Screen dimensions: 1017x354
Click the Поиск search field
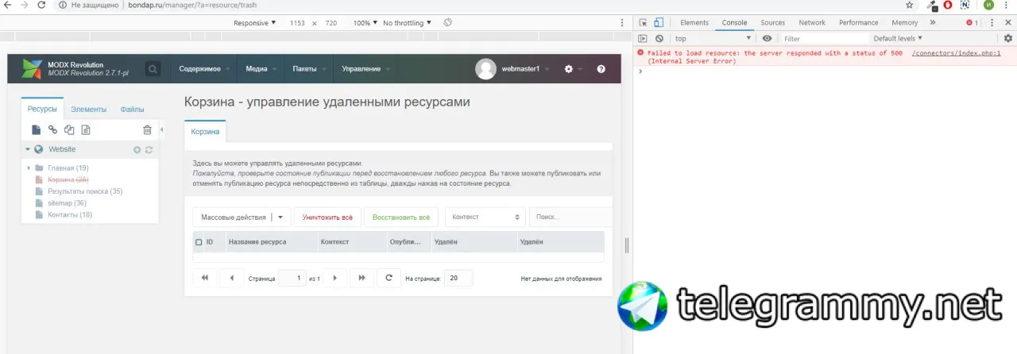570,217
